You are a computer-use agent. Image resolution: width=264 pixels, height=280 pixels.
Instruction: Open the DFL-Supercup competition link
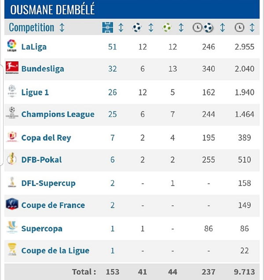48,183
